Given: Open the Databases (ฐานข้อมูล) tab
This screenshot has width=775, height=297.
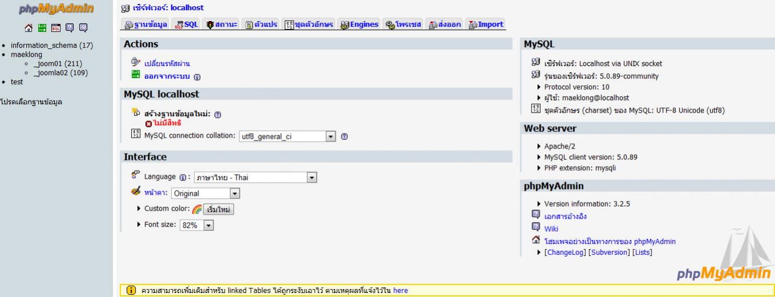Looking at the screenshot, I should (144, 24).
